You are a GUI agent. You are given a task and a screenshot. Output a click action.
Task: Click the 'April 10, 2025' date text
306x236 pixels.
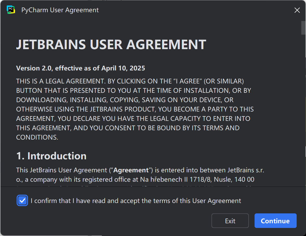(x=123, y=68)
